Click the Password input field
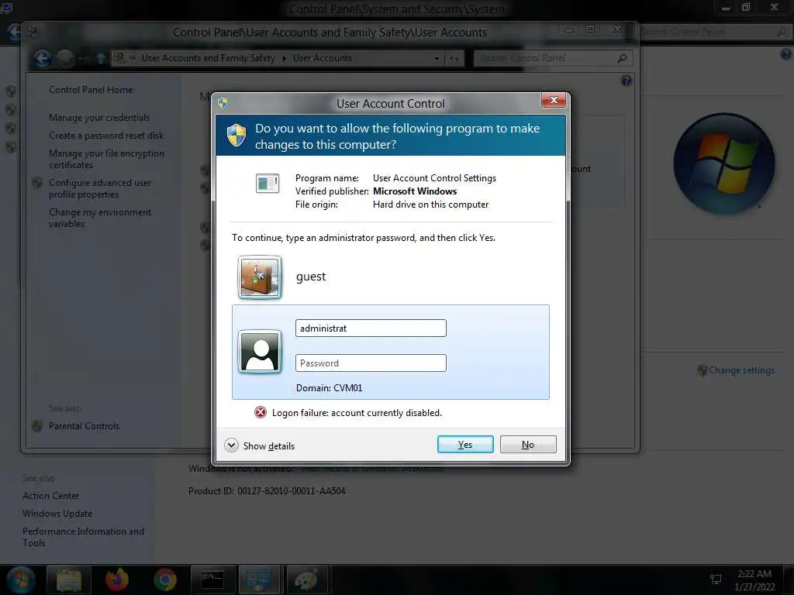The image size is (794, 595). 371,363
